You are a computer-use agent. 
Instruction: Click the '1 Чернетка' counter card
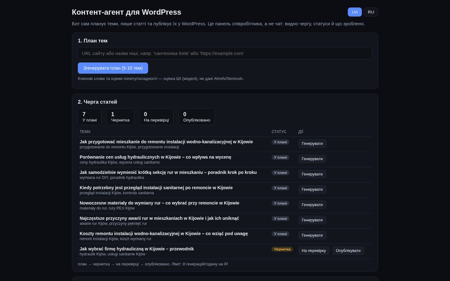(x=120, y=117)
